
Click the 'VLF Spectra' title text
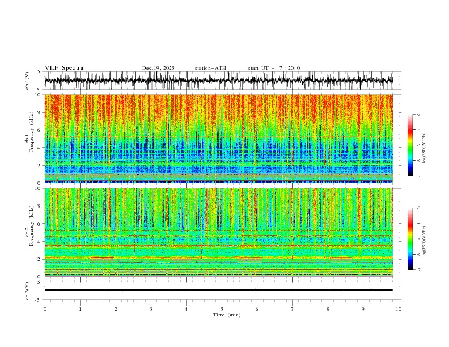[x=64, y=68]
